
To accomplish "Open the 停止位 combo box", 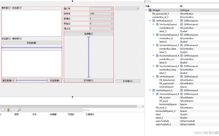I will click(101, 29).
